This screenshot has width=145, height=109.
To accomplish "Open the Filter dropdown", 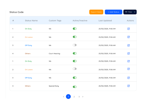I will click(x=130, y=12).
